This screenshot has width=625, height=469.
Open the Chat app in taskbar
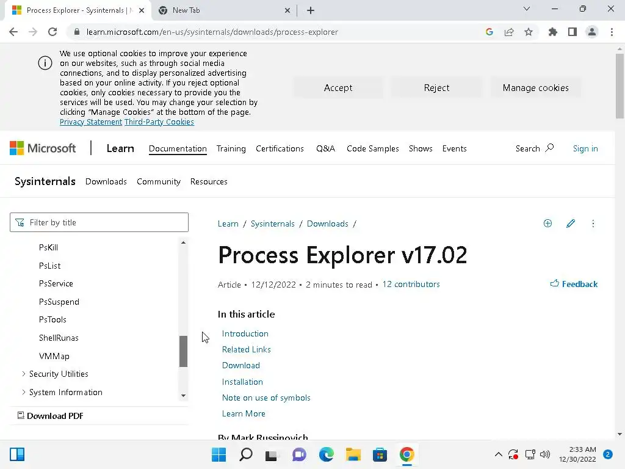[x=299, y=454]
